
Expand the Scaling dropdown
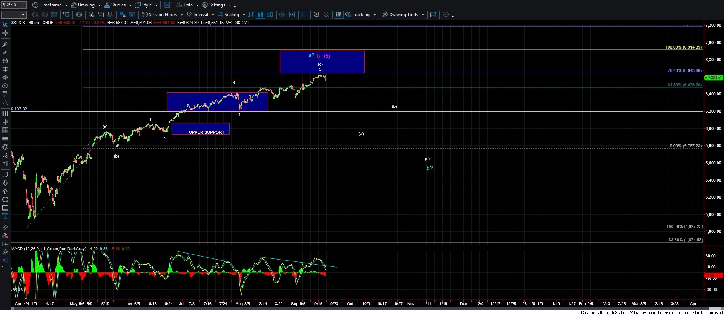244,15
